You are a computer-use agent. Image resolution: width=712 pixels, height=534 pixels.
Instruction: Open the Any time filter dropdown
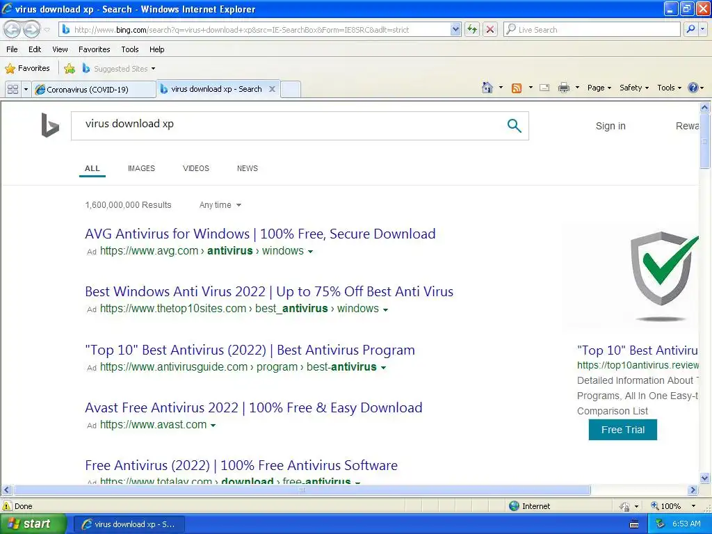tap(220, 205)
